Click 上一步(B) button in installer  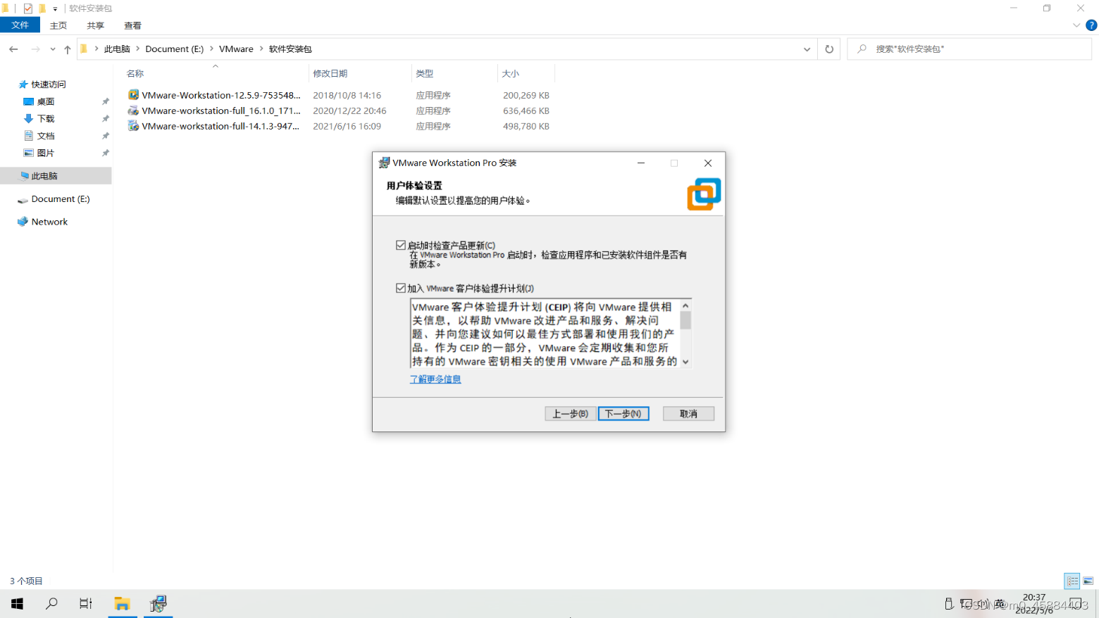(570, 414)
